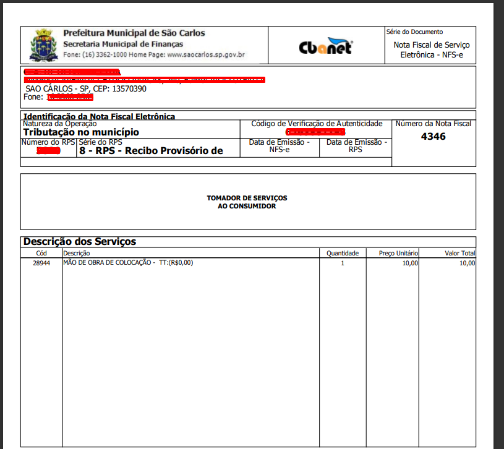Click 'Data de Emissão - RPS' label
This screenshot has height=449, width=504.
point(356,146)
